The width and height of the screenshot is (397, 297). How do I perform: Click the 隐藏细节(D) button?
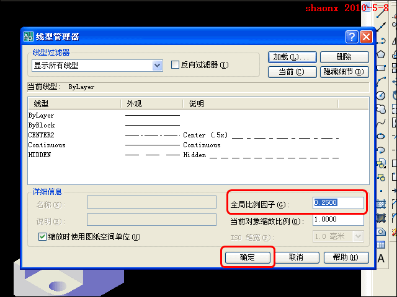pos(344,72)
